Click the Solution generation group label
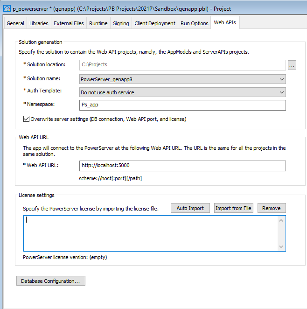Viewport: 307px width, 309px height. tap(41, 42)
